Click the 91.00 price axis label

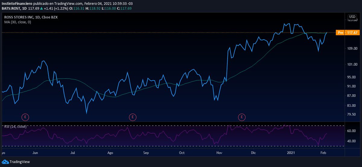[x=352, y=86]
